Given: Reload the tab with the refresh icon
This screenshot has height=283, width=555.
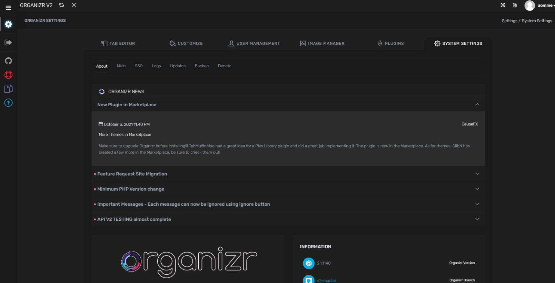Looking at the screenshot, I should click(x=62, y=5).
